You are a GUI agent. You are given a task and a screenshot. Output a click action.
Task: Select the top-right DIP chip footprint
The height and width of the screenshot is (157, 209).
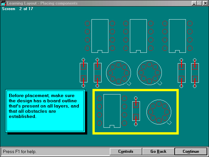click(177, 36)
